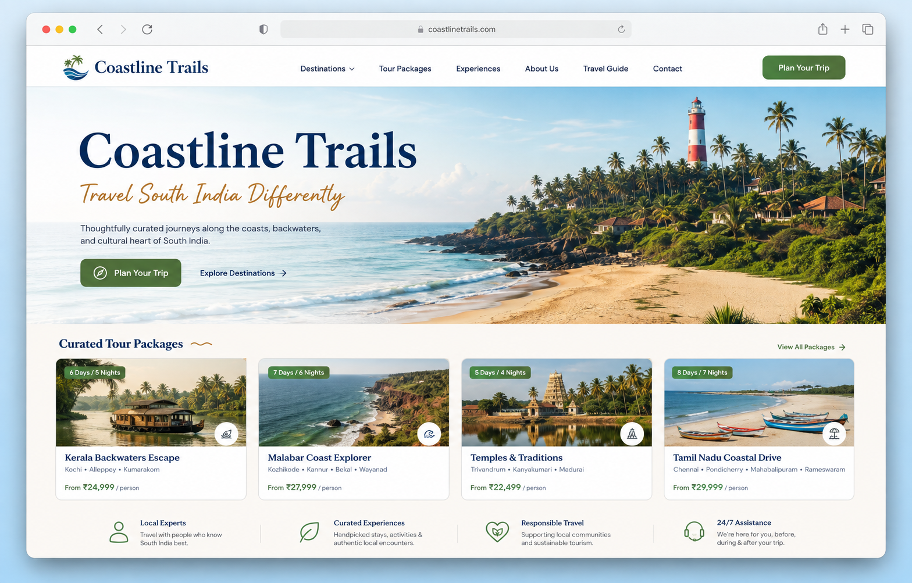Click the Kozhikode • Kannur • Bekal • Wayanad text
The height and width of the screenshot is (583, 912).
click(x=327, y=470)
